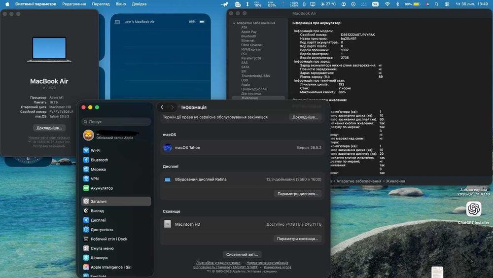Open Параметри сховища
The image size is (493, 278).
point(297,239)
